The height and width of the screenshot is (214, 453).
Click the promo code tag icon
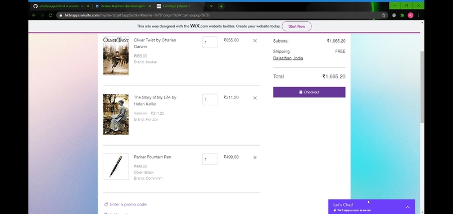(106, 204)
